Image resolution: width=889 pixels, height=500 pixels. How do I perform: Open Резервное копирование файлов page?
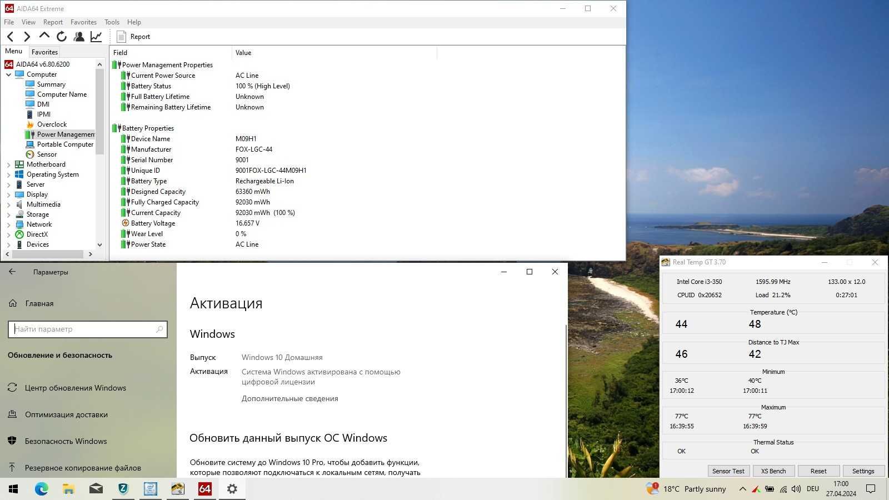pyautogui.click(x=83, y=468)
